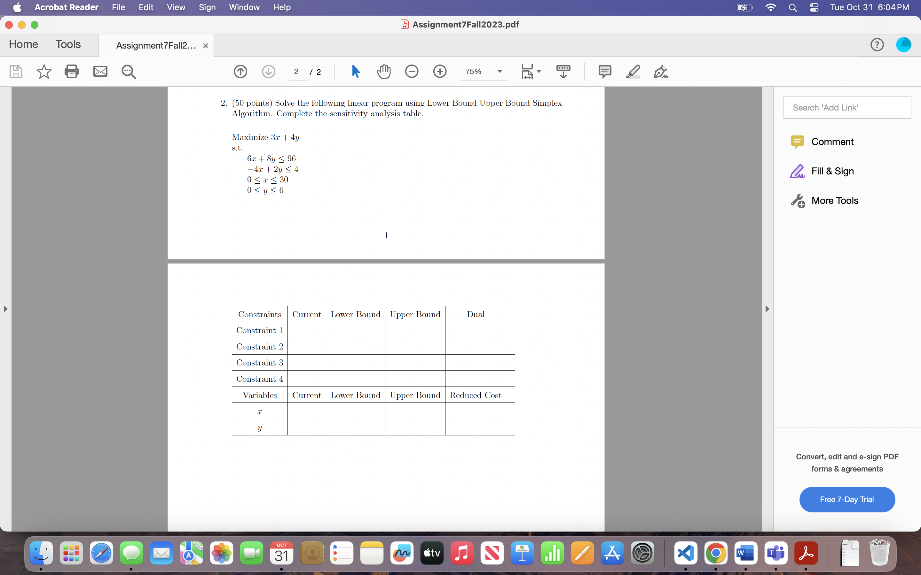921x575 pixels.
Task: Click the Search 'Add Link' field
Action: point(847,108)
